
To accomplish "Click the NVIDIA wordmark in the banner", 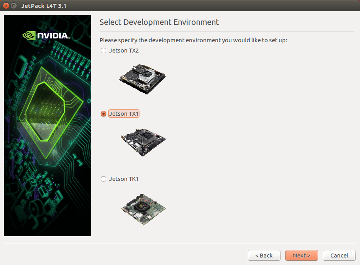I will 53,36.
